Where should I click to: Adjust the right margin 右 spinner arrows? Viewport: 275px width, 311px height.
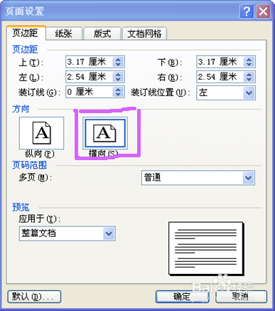249,77
